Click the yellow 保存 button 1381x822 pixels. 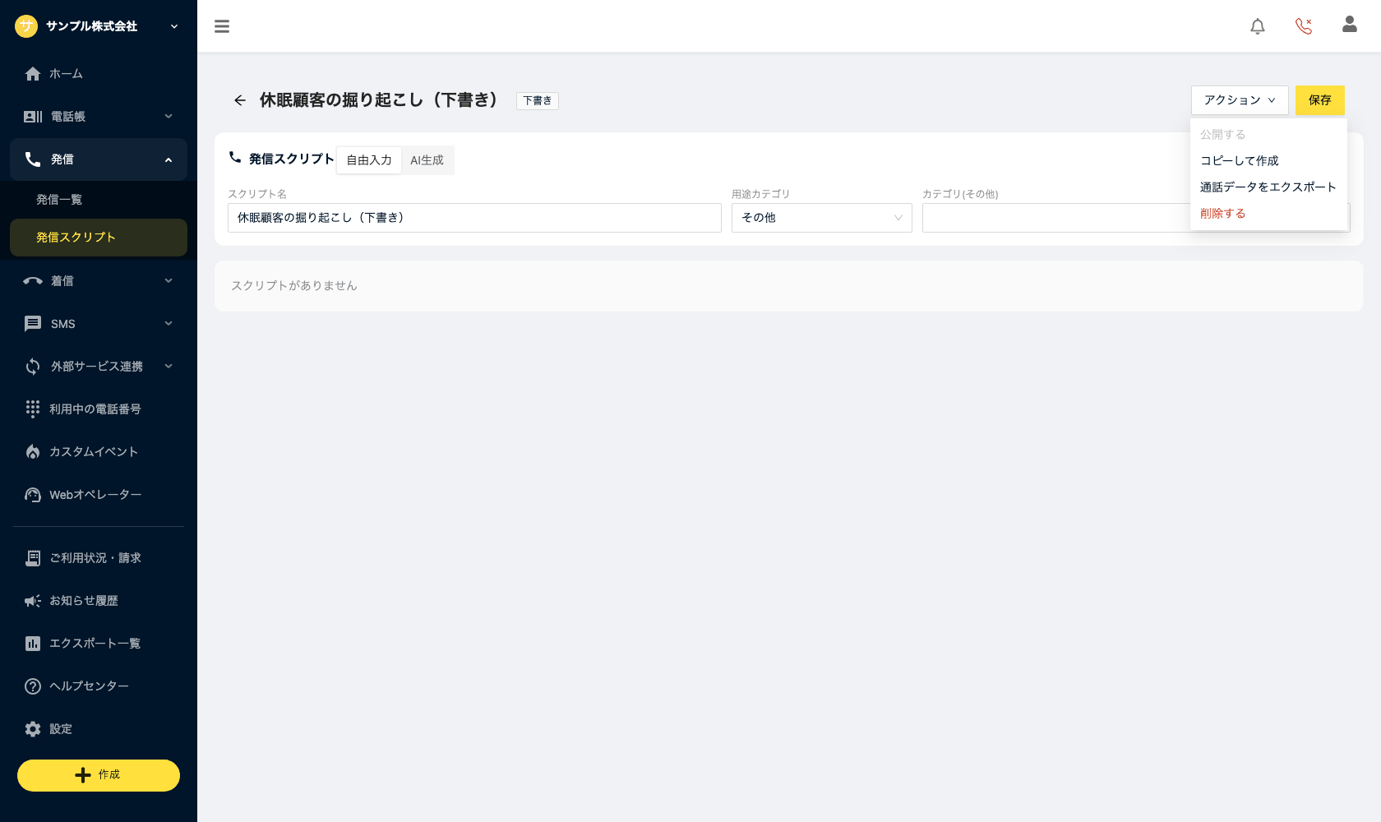1320,100
